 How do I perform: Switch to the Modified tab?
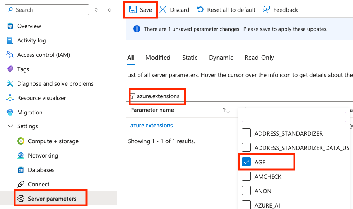[x=158, y=58]
